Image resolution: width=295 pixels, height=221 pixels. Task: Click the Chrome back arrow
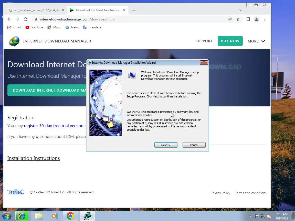(9, 19)
